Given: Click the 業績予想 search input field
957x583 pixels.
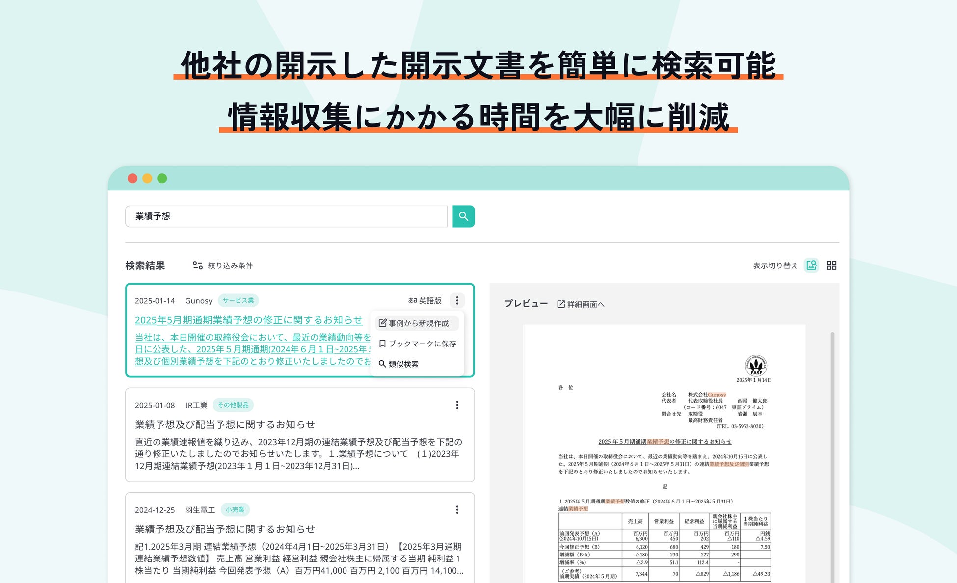Looking at the screenshot, I should tap(286, 216).
